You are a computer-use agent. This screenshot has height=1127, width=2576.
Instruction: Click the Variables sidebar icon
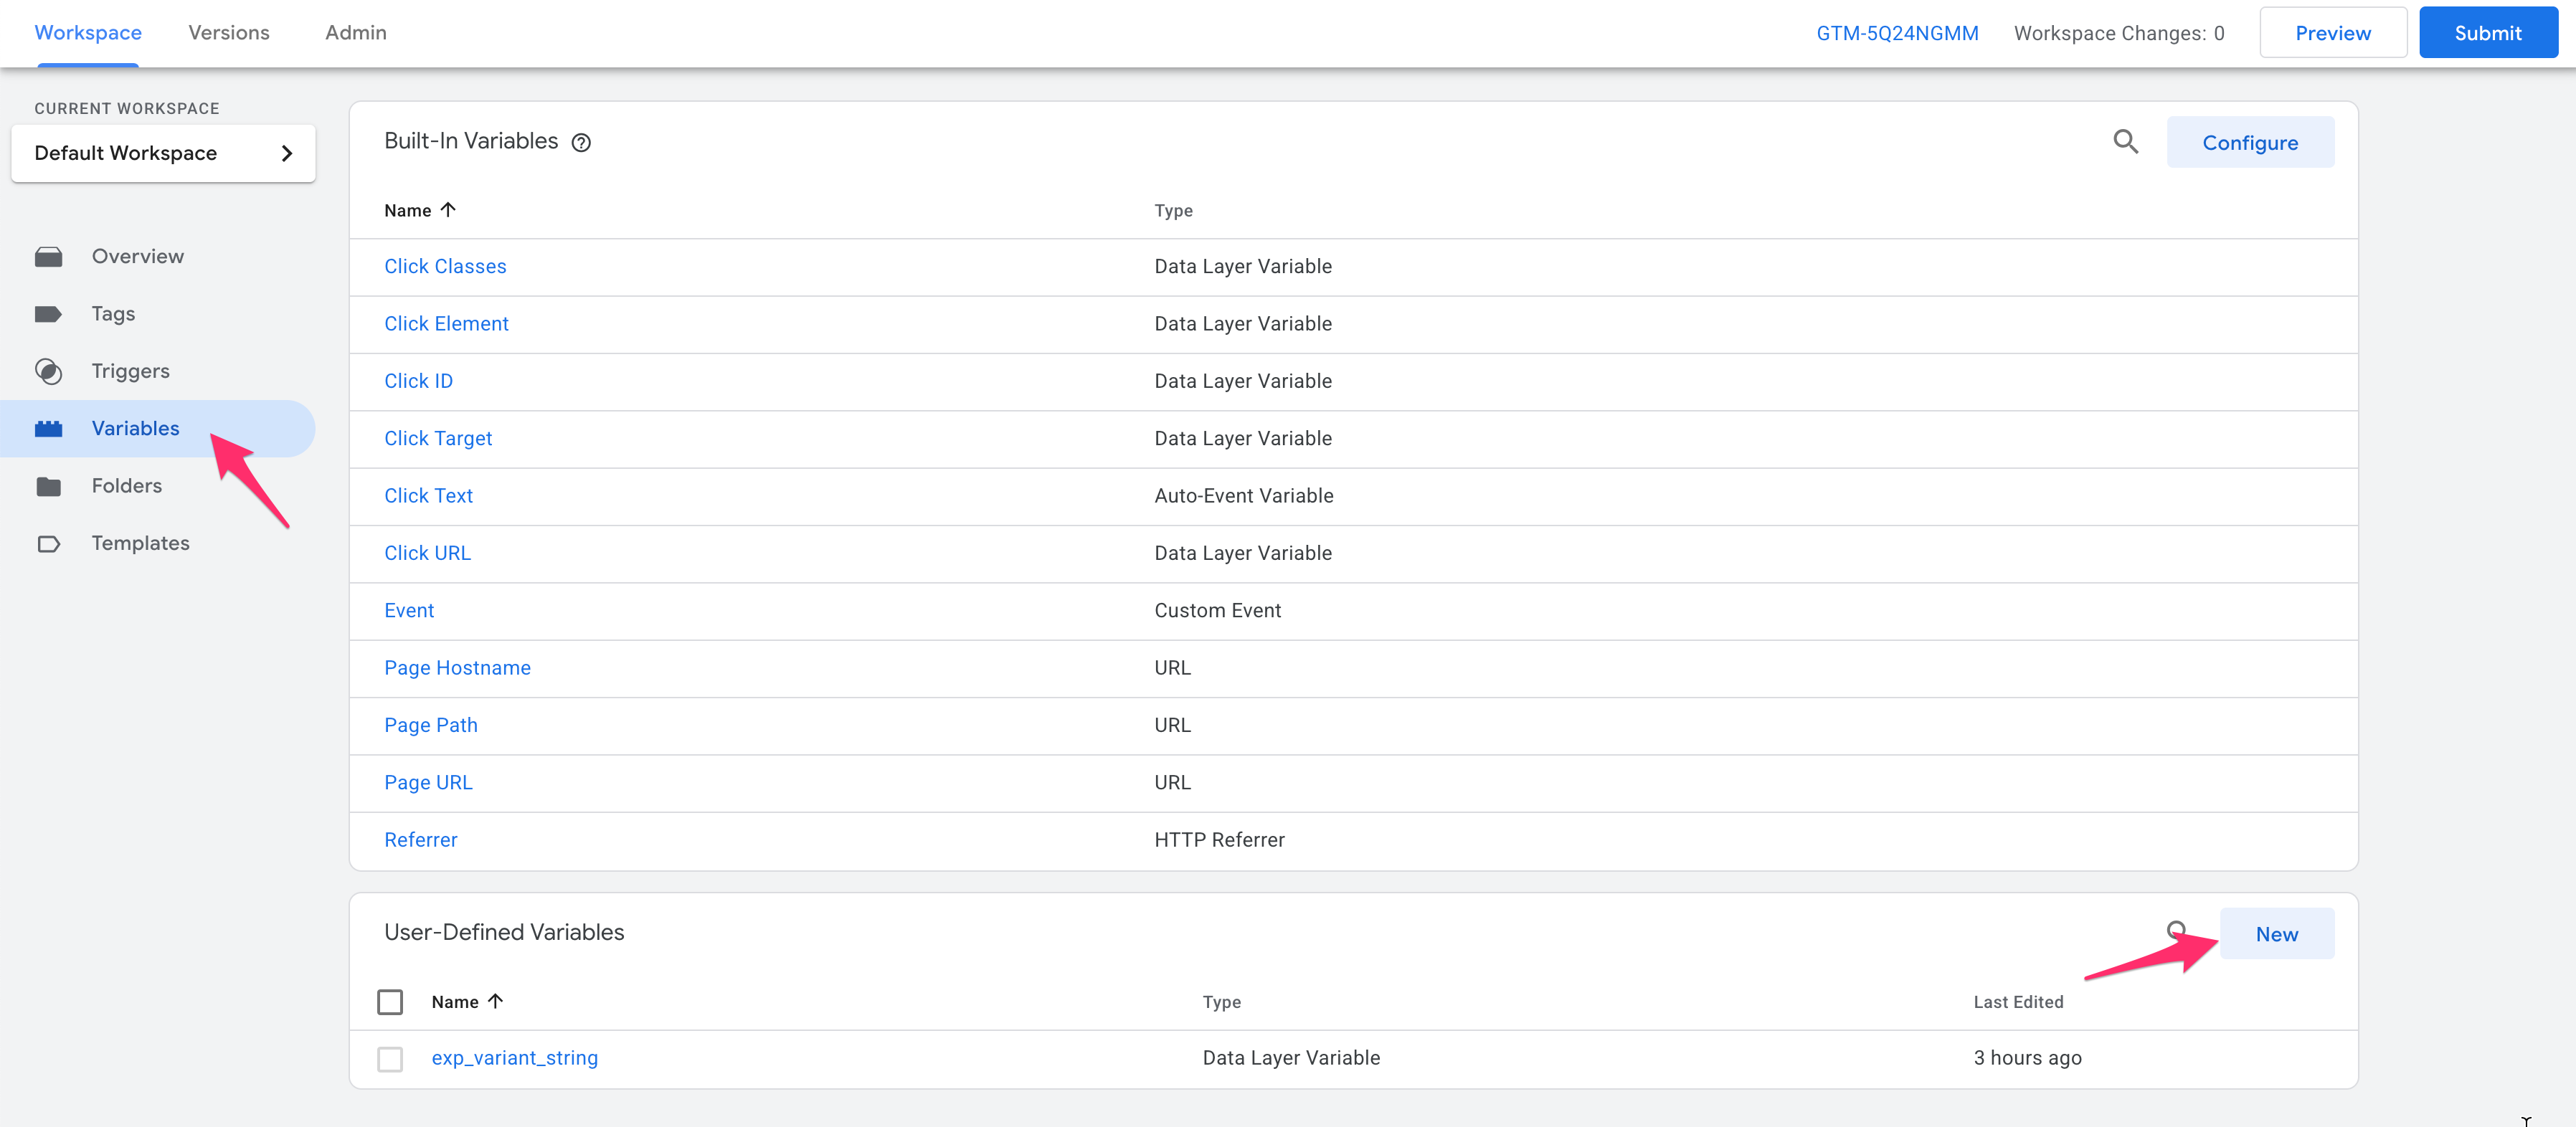pos(49,428)
